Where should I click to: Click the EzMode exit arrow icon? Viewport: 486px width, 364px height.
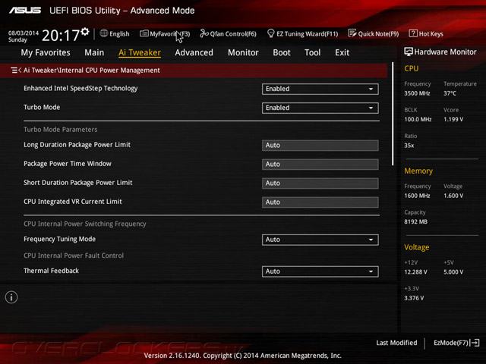point(475,343)
